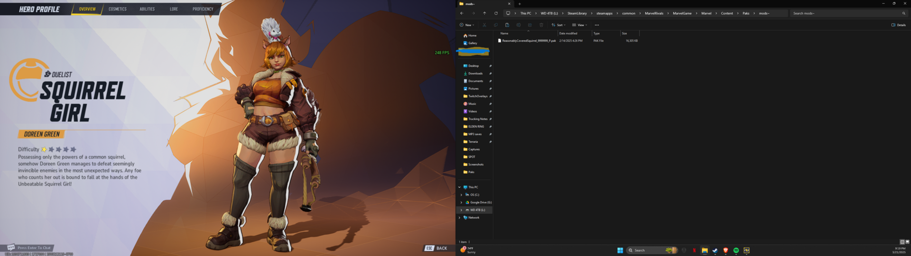Click the Copy icon in the toolbar
Viewport: 911px width, 256px height.
click(x=496, y=25)
